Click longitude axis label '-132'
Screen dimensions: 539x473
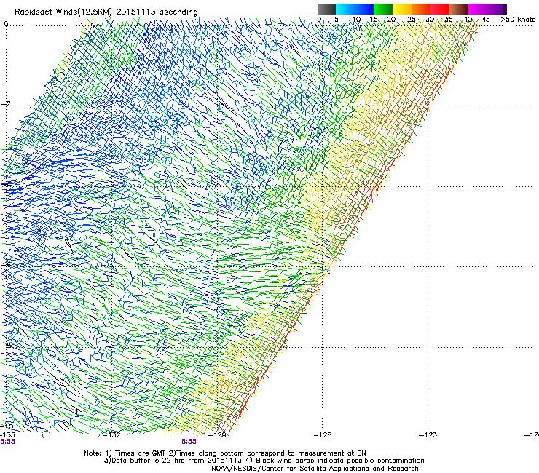112,434
